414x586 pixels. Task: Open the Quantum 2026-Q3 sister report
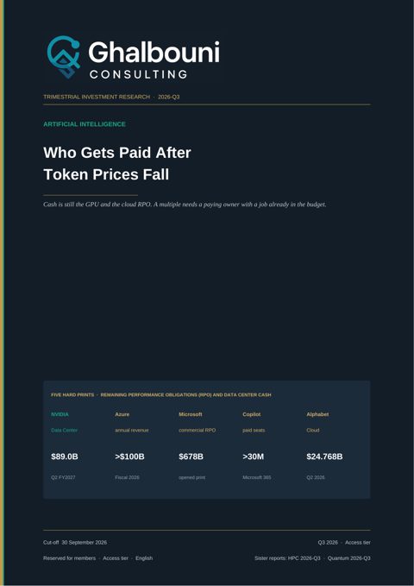pos(349,558)
